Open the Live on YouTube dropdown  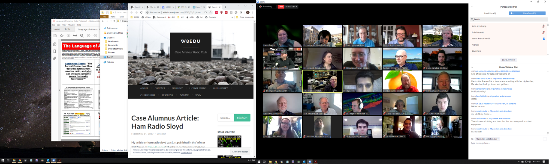point(288,6)
